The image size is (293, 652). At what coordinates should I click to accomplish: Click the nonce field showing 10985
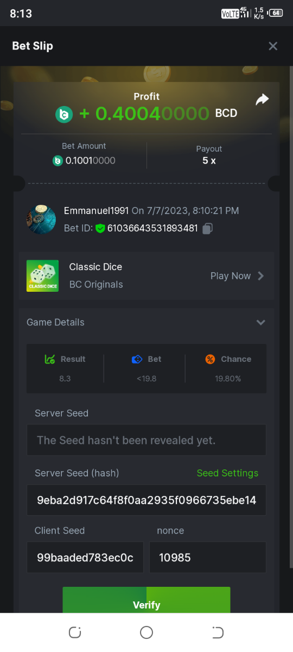(x=208, y=557)
